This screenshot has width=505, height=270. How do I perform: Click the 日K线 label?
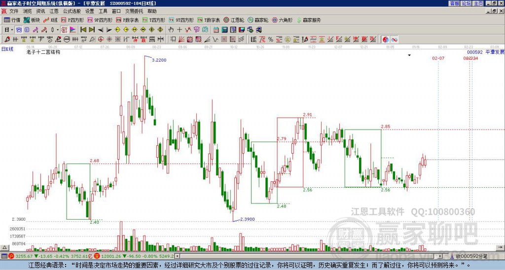[7, 49]
